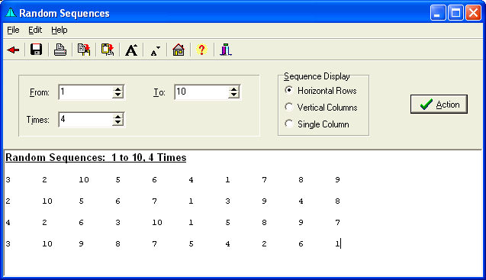Decrease the To value with down arrow
Image resolution: width=486 pixels, height=280 pixels.
pos(234,95)
